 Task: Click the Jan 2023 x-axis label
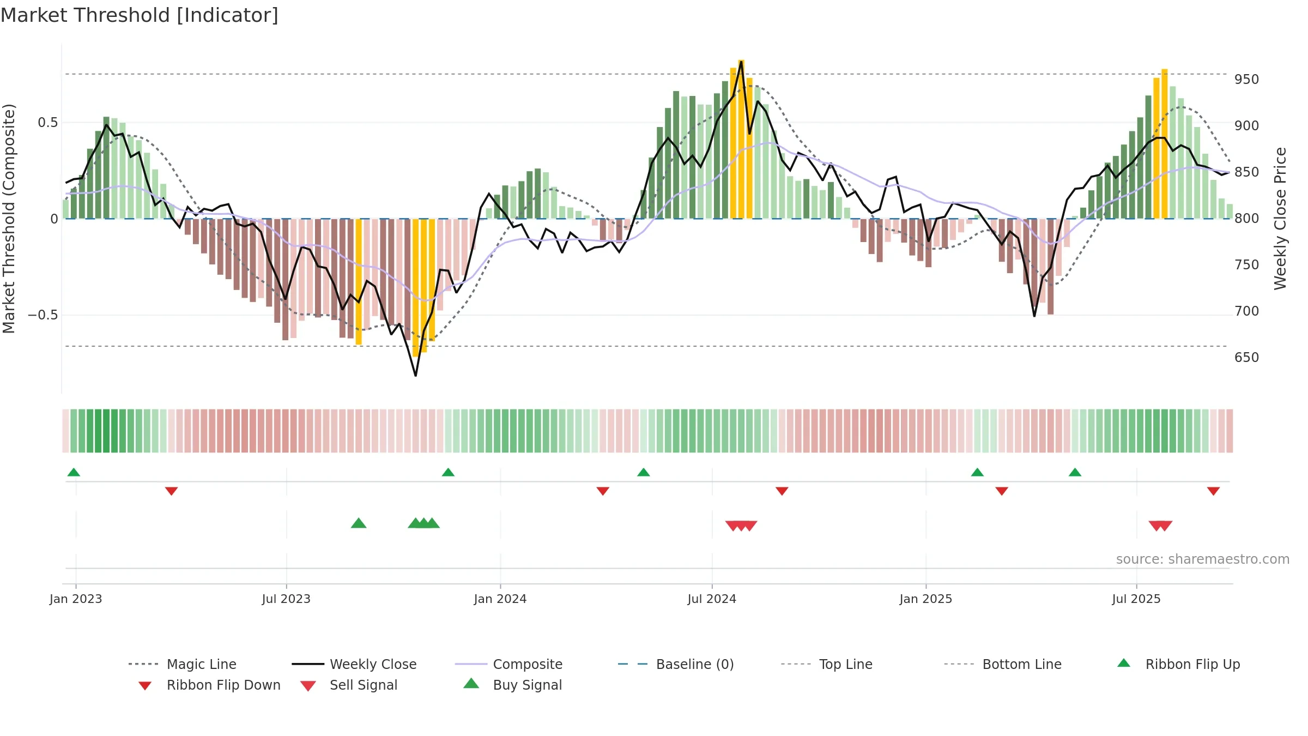(76, 599)
